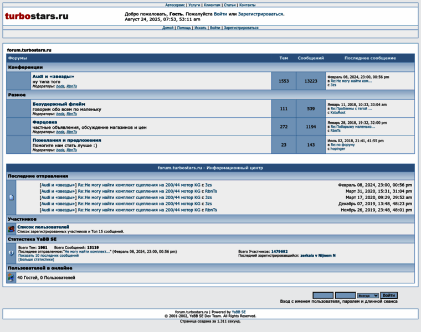This screenshot has height=332, width=421.
Task: Open the Помощь navigation link
Action: coord(184,28)
